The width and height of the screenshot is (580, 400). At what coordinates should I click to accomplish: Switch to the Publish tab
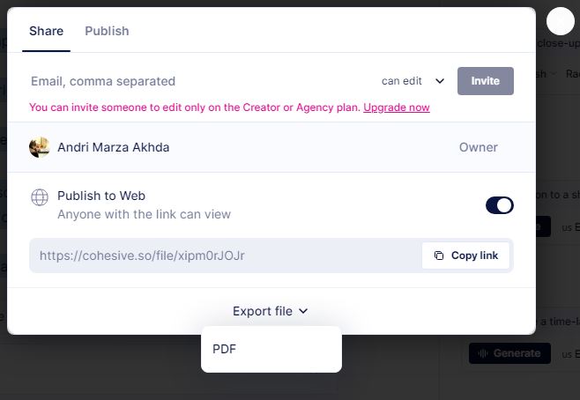107,31
